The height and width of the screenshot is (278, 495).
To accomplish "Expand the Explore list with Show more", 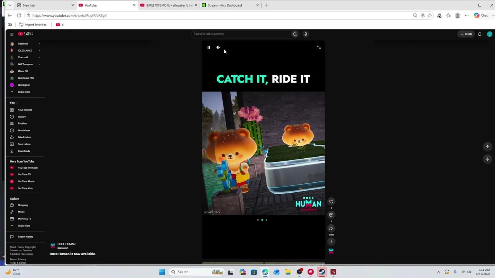I will pyautogui.click(x=23, y=225).
